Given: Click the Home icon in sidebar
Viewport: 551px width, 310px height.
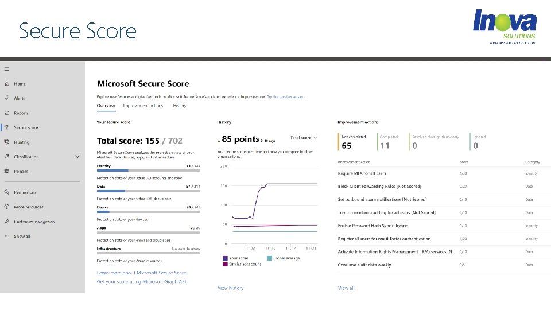Looking at the screenshot, I should point(7,84).
